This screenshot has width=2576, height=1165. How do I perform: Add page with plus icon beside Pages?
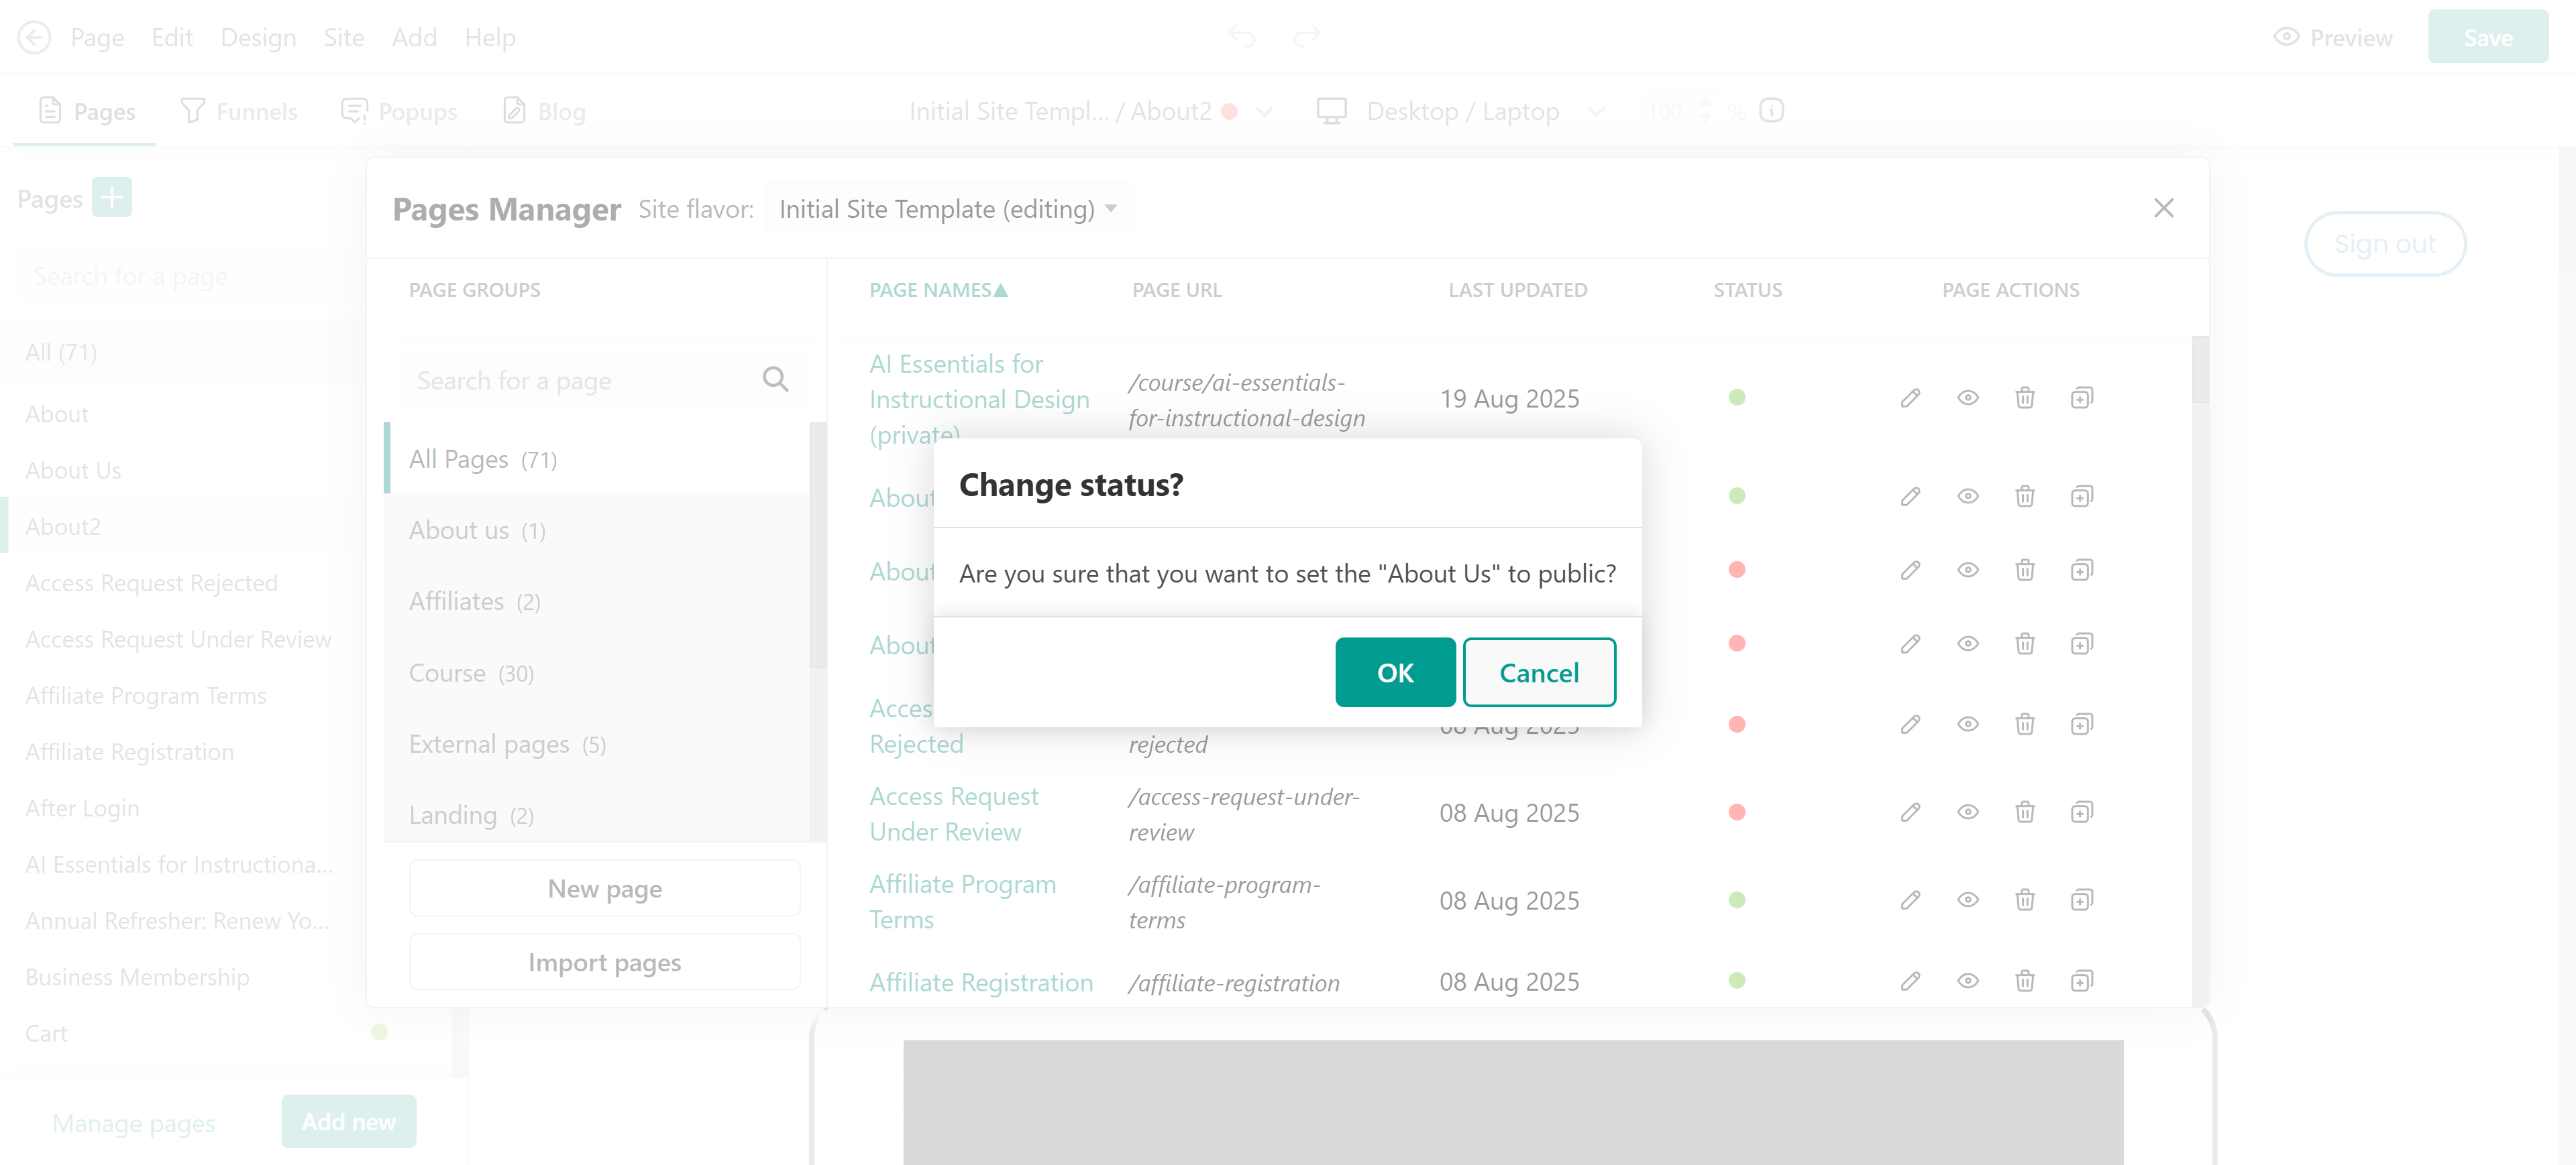point(111,197)
